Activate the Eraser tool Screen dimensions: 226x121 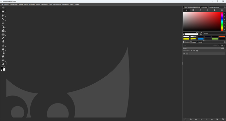click(3, 42)
